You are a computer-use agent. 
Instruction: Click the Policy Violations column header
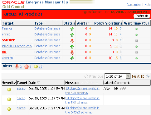click(x=108, y=23)
